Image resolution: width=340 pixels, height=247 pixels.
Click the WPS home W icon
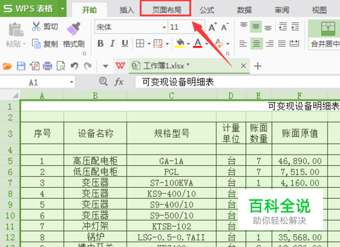coord(120,66)
